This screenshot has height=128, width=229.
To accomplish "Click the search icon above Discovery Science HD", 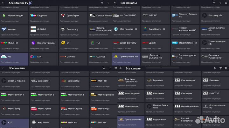I will tap(214, 3).
